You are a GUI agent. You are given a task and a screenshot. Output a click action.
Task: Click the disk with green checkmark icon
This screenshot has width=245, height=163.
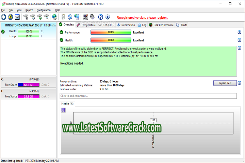39,17
